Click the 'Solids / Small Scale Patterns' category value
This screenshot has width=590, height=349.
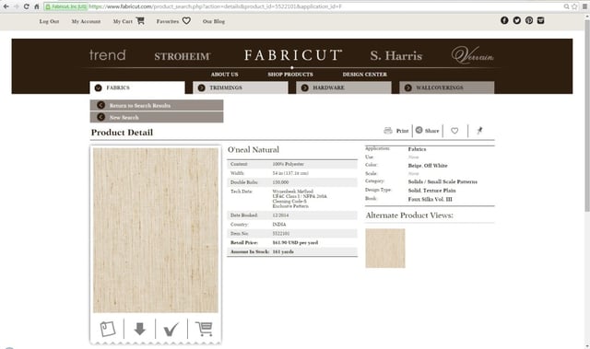(442, 181)
